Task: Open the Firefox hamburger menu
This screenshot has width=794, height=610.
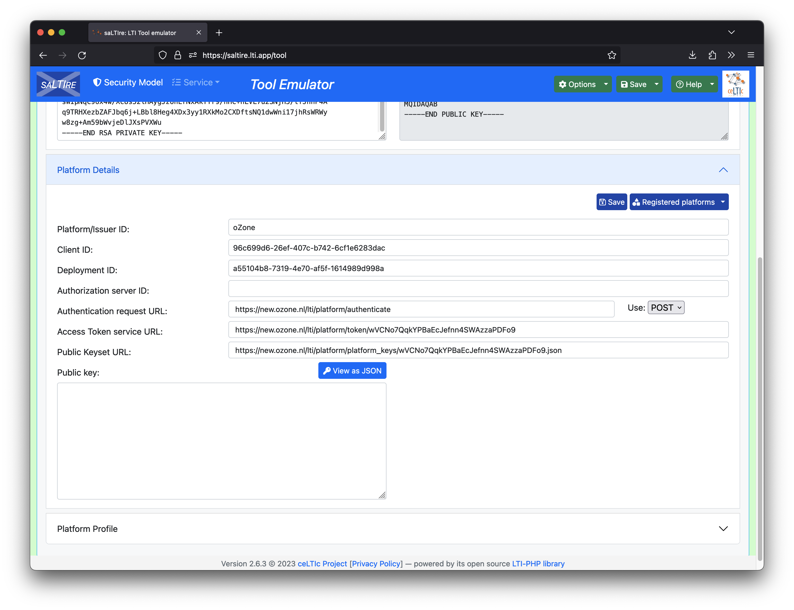Action: (x=750, y=55)
